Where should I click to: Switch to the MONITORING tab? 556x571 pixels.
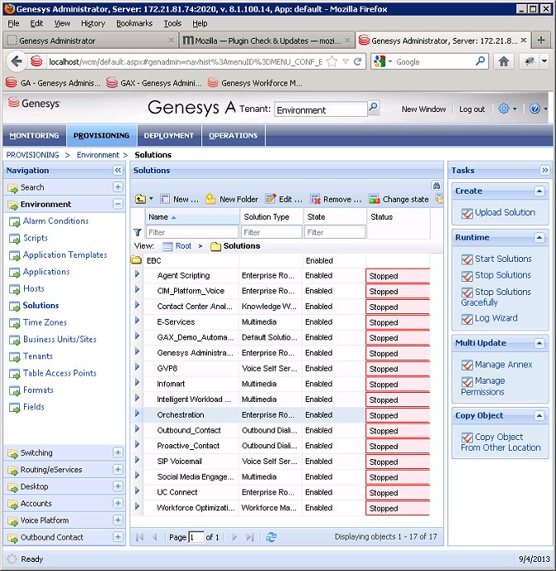(x=34, y=135)
